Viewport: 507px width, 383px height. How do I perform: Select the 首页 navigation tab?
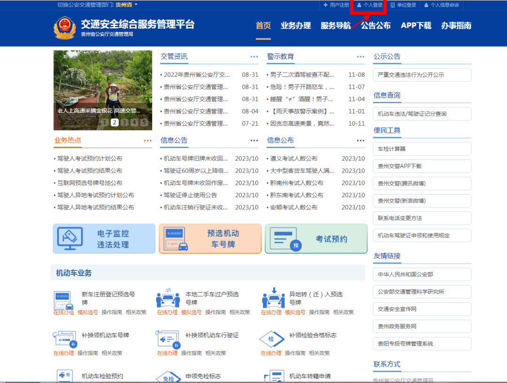click(263, 25)
